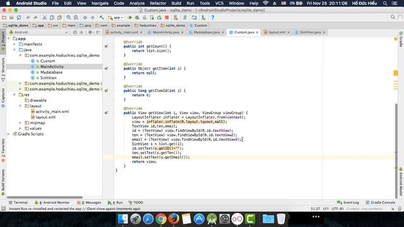The image size is (404, 227).
Task: Switch to SinhVien.java editor tab
Action: [x=310, y=32]
